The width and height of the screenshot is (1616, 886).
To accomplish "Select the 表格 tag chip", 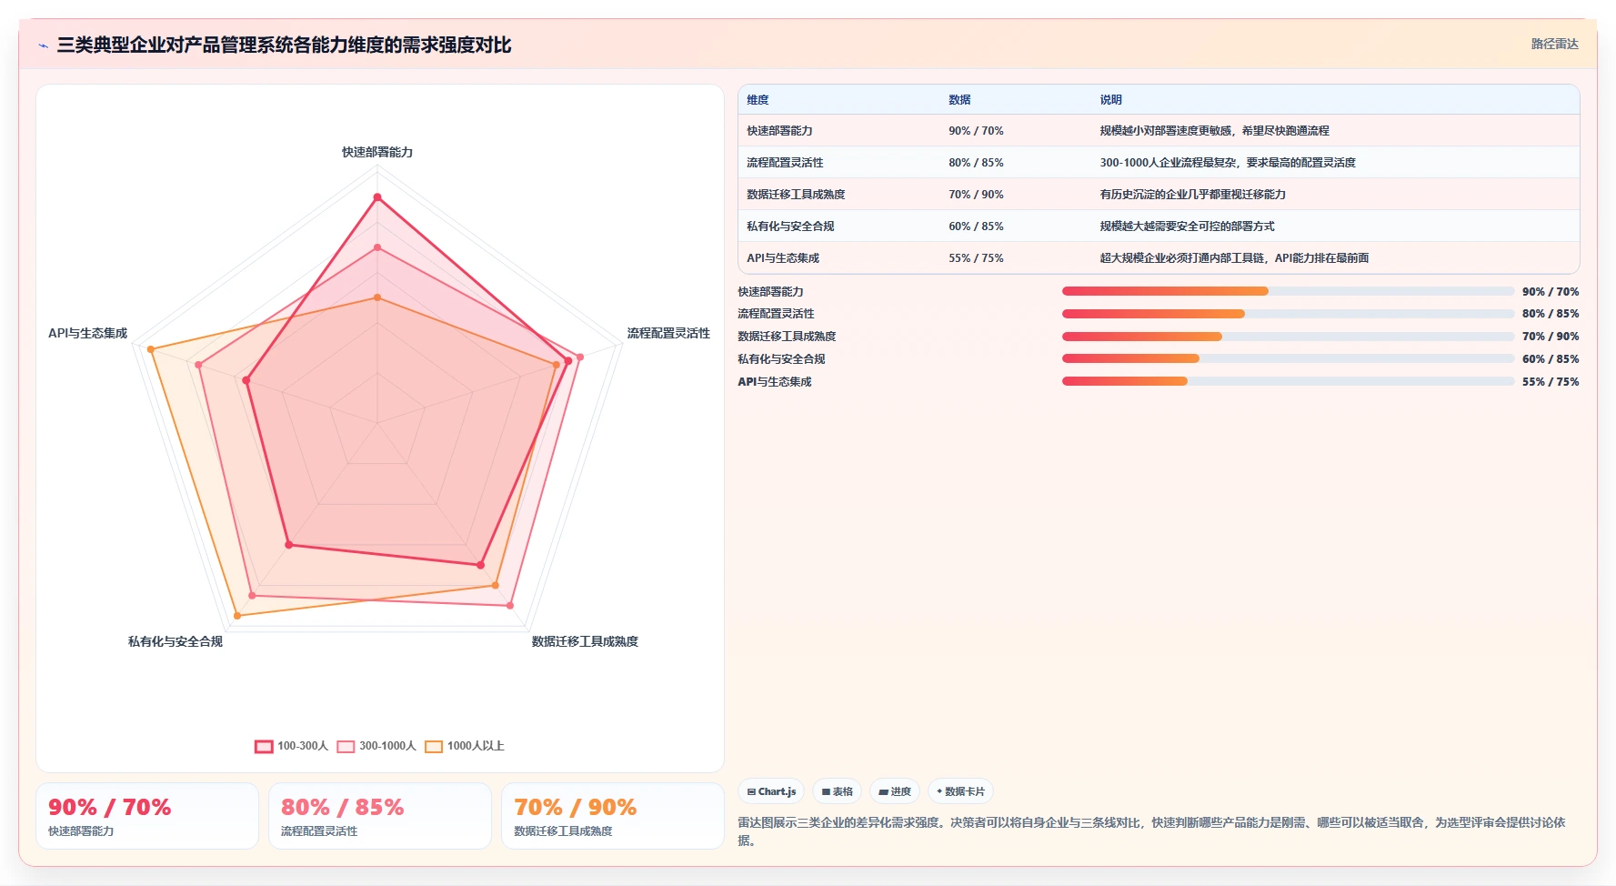I will click(837, 791).
